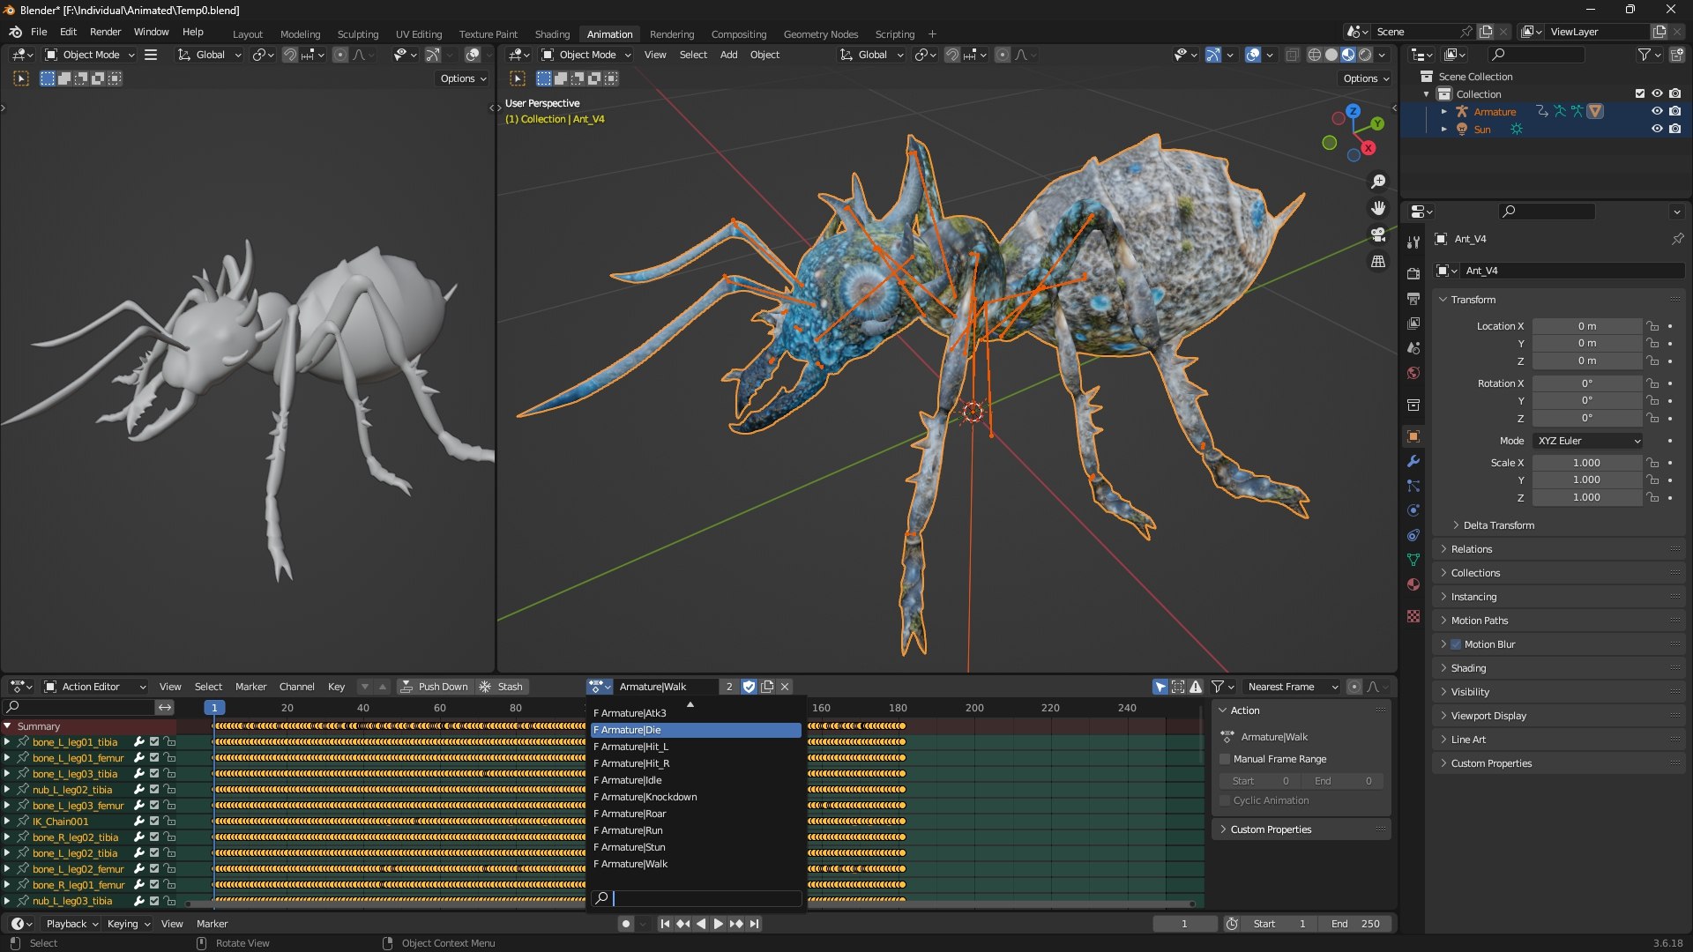Open Output properties tab
The width and height of the screenshot is (1693, 952).
tap(1413, 299)
